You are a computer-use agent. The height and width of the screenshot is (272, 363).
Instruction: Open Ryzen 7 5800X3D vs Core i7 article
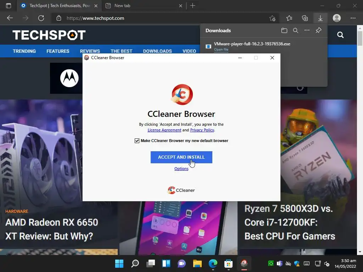(x=290, y=222)
